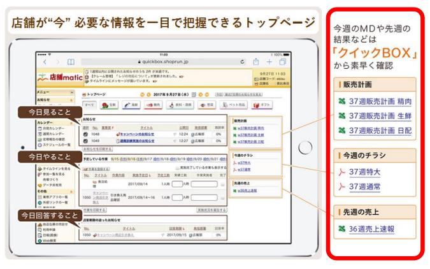
Task: Toggle checkbox for notice No. 1048
Action: point(85,134)
